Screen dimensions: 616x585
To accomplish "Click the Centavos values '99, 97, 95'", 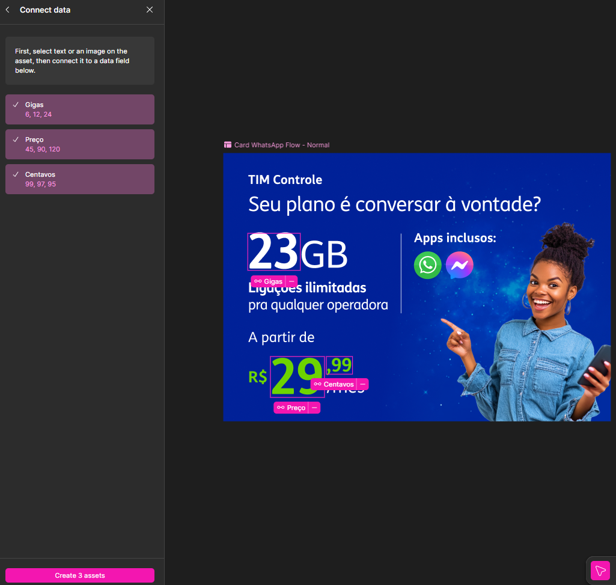I will click(x=40, y=185).
